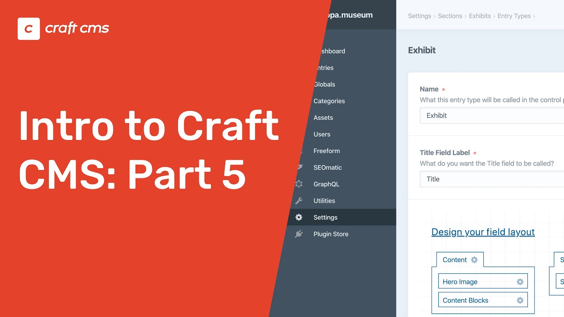
Task: Click the Exhibit page heading
Action: (422, 50)
